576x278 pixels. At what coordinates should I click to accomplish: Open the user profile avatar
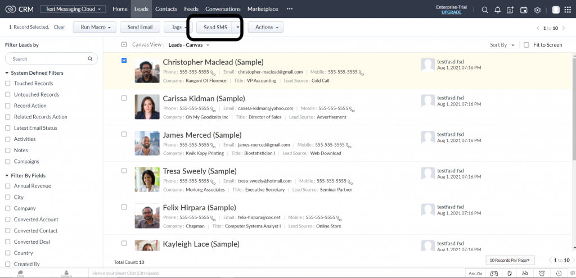click(556, 10)
